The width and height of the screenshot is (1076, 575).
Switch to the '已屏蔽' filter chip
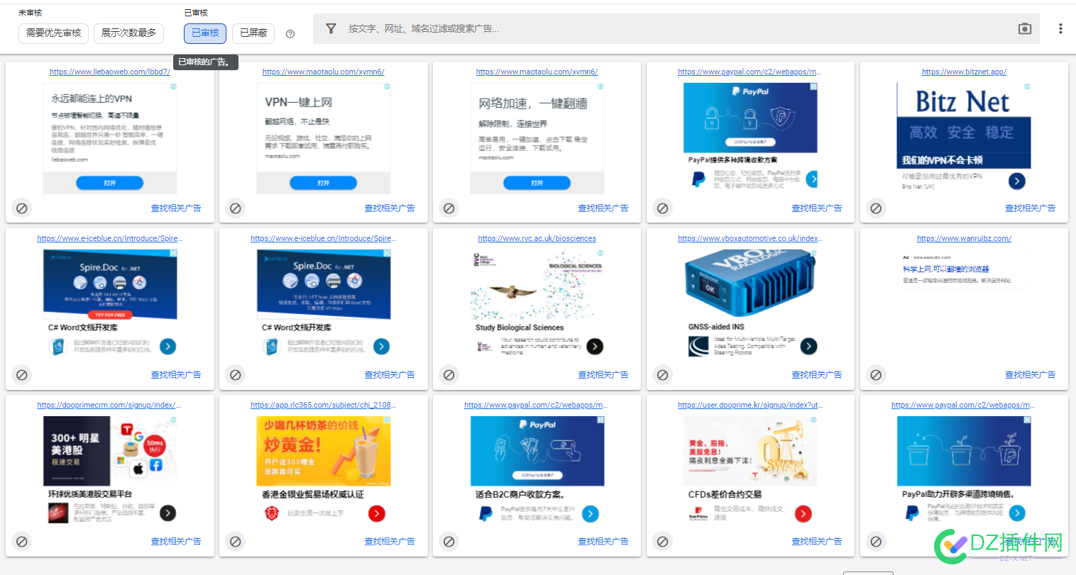tap(253, 33)
